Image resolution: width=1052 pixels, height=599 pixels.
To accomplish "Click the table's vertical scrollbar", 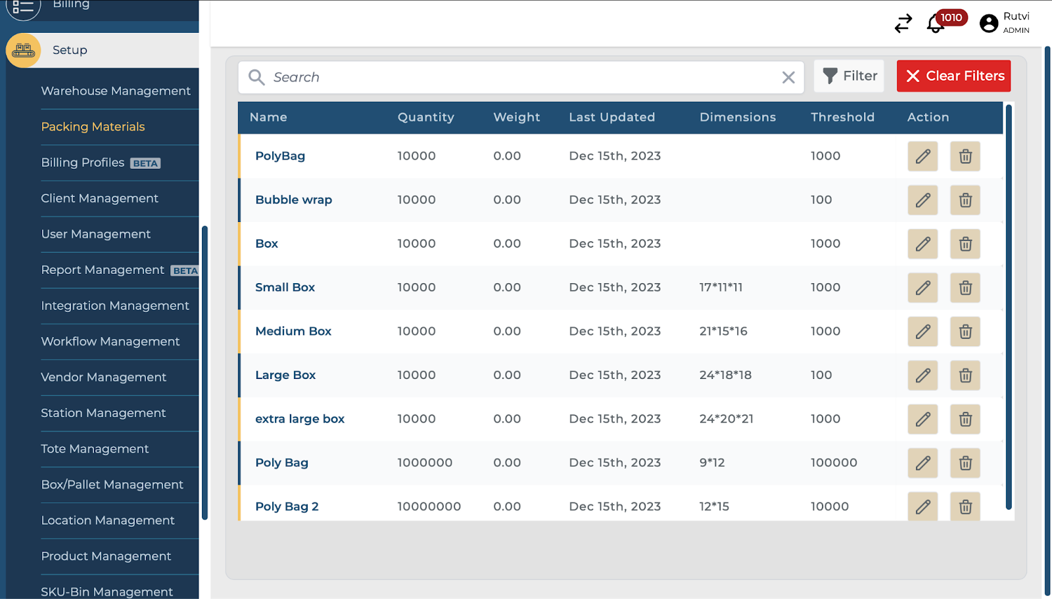I will [1009, 307].
